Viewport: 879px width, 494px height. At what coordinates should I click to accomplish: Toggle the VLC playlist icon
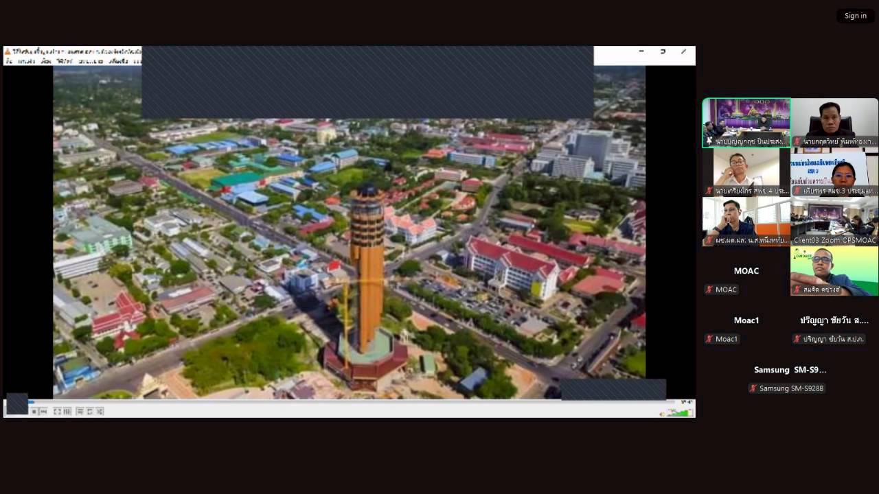pos(80,412)
